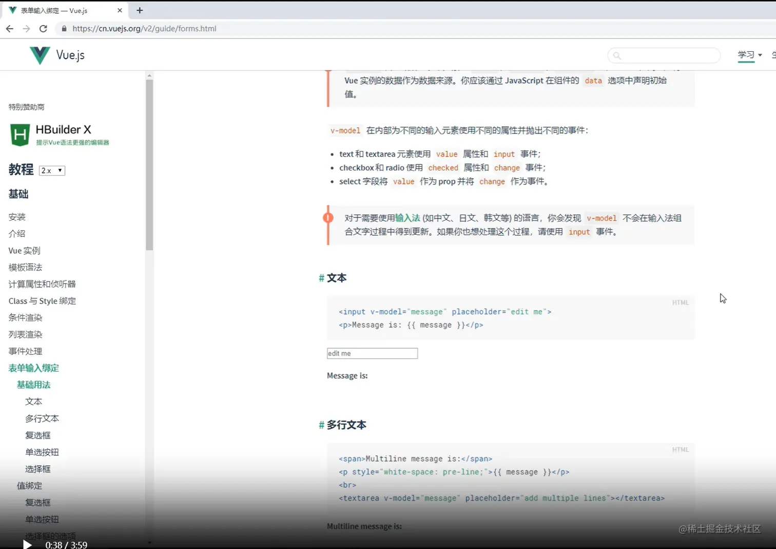Viewport: 776px width, 549px height.
Task: Click the HBuilder X sponsor title
Action: [x=64, y=129]
